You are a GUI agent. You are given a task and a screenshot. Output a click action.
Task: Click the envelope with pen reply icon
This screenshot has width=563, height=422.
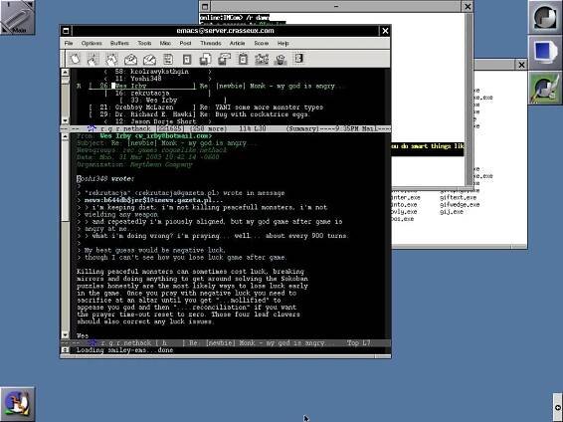pos(149,60)
